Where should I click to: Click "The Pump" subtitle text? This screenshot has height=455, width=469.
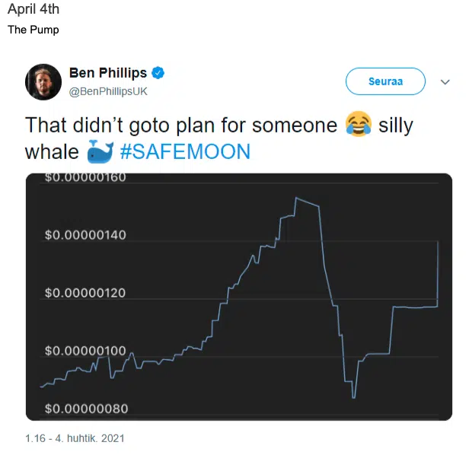pos(33,30)
